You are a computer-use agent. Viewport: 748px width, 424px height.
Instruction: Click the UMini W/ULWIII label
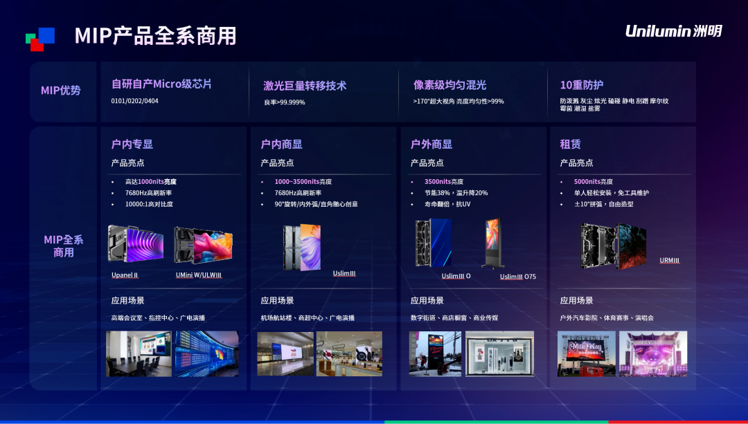click(x=199, y=275)
